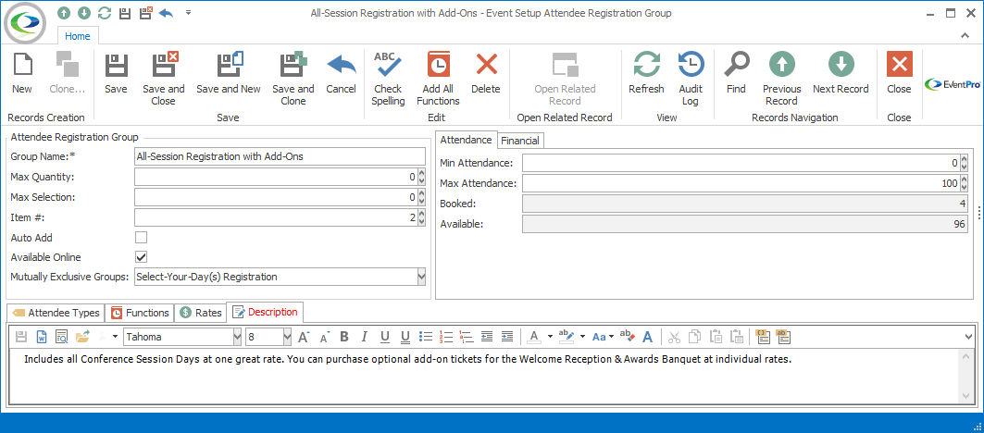
Task: Click the Cancel arrow in ribbon
Action: point(342,65)
